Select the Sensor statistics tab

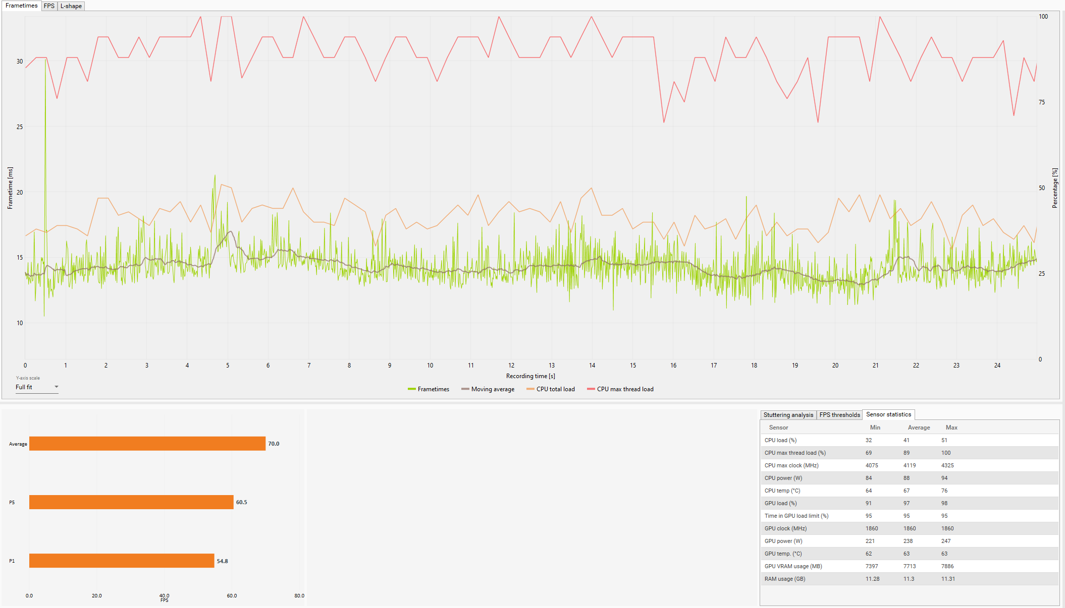pos(888,414)
